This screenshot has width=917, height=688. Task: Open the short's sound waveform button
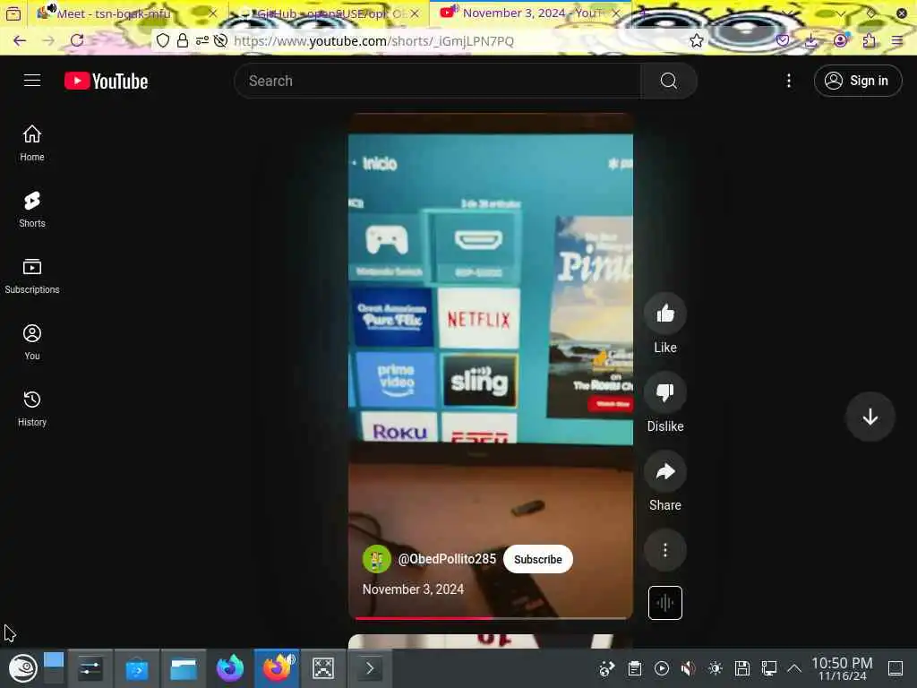pos(665,603)
